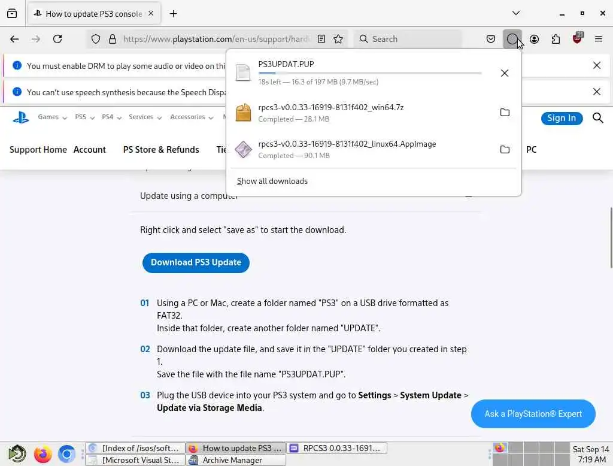Click the Sign In button
The height and width of the screenshot is (466, 613).
562,118
